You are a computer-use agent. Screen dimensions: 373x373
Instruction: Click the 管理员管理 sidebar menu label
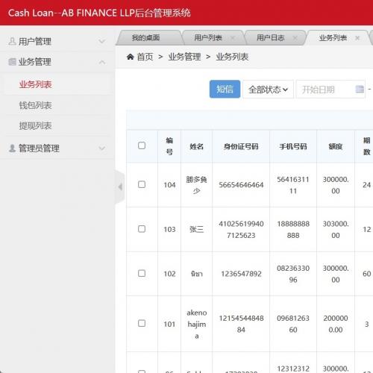point(39,148)
